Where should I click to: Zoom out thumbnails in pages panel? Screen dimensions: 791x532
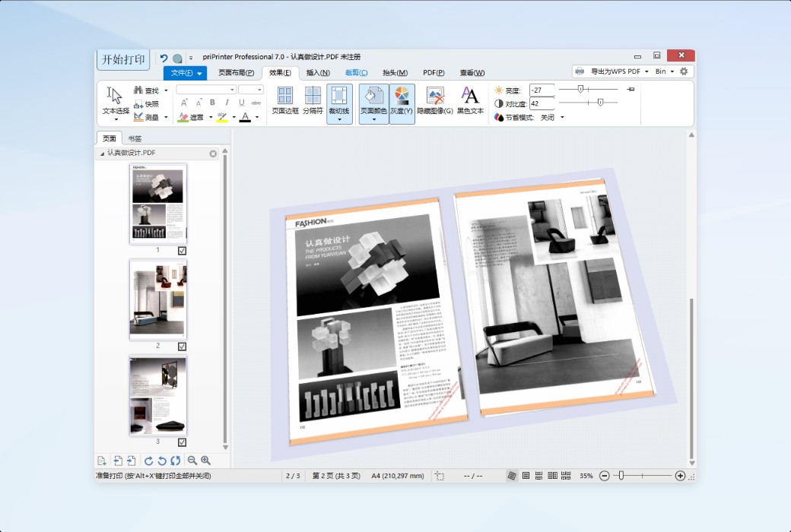[192, 461]
